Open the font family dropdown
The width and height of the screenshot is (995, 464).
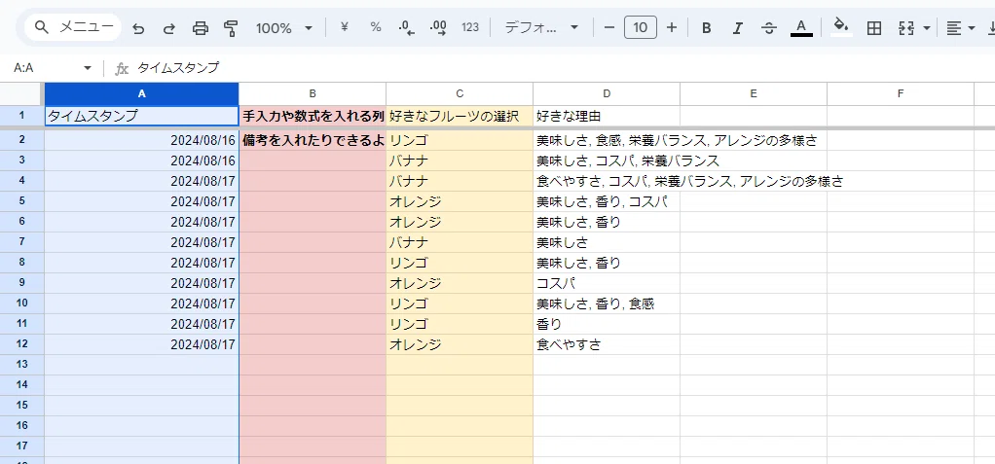pos(541,27)
